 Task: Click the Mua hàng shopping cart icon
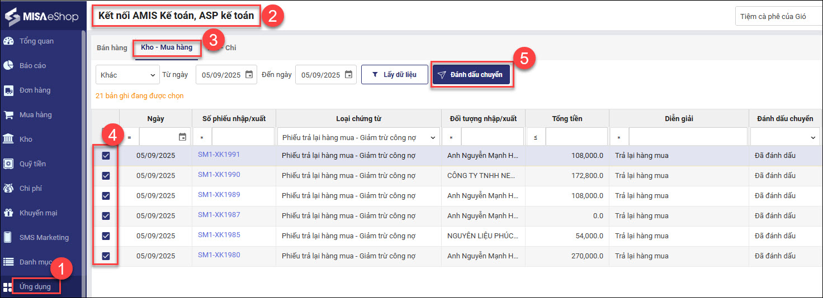click(8, 115)
